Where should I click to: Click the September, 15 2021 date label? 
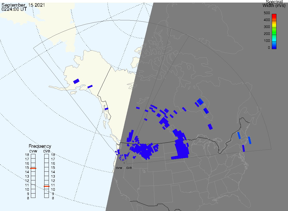[x=23, y=5]
